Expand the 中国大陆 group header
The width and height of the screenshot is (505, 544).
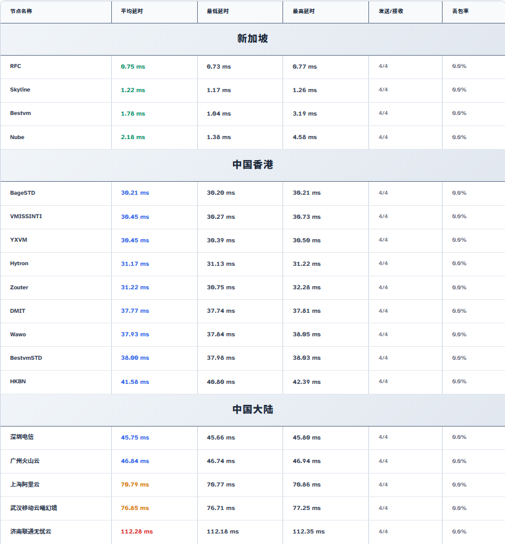click(252, 410)
